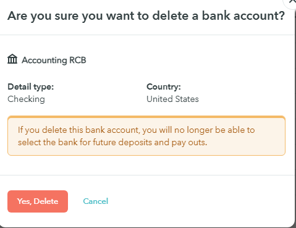Close the dialog with the X icon
The image size is (296, 228).
click(292, 2)
